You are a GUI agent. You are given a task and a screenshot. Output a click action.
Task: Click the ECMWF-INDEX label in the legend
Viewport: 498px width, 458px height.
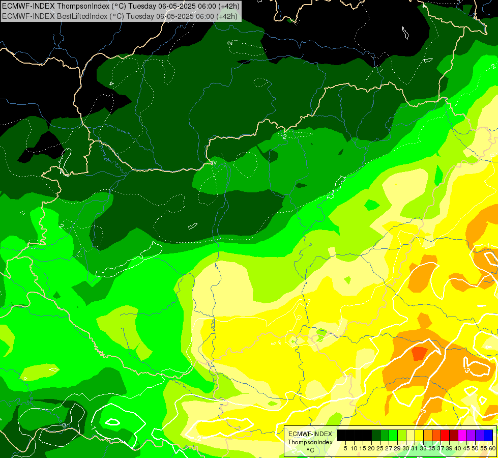[310, 434]
